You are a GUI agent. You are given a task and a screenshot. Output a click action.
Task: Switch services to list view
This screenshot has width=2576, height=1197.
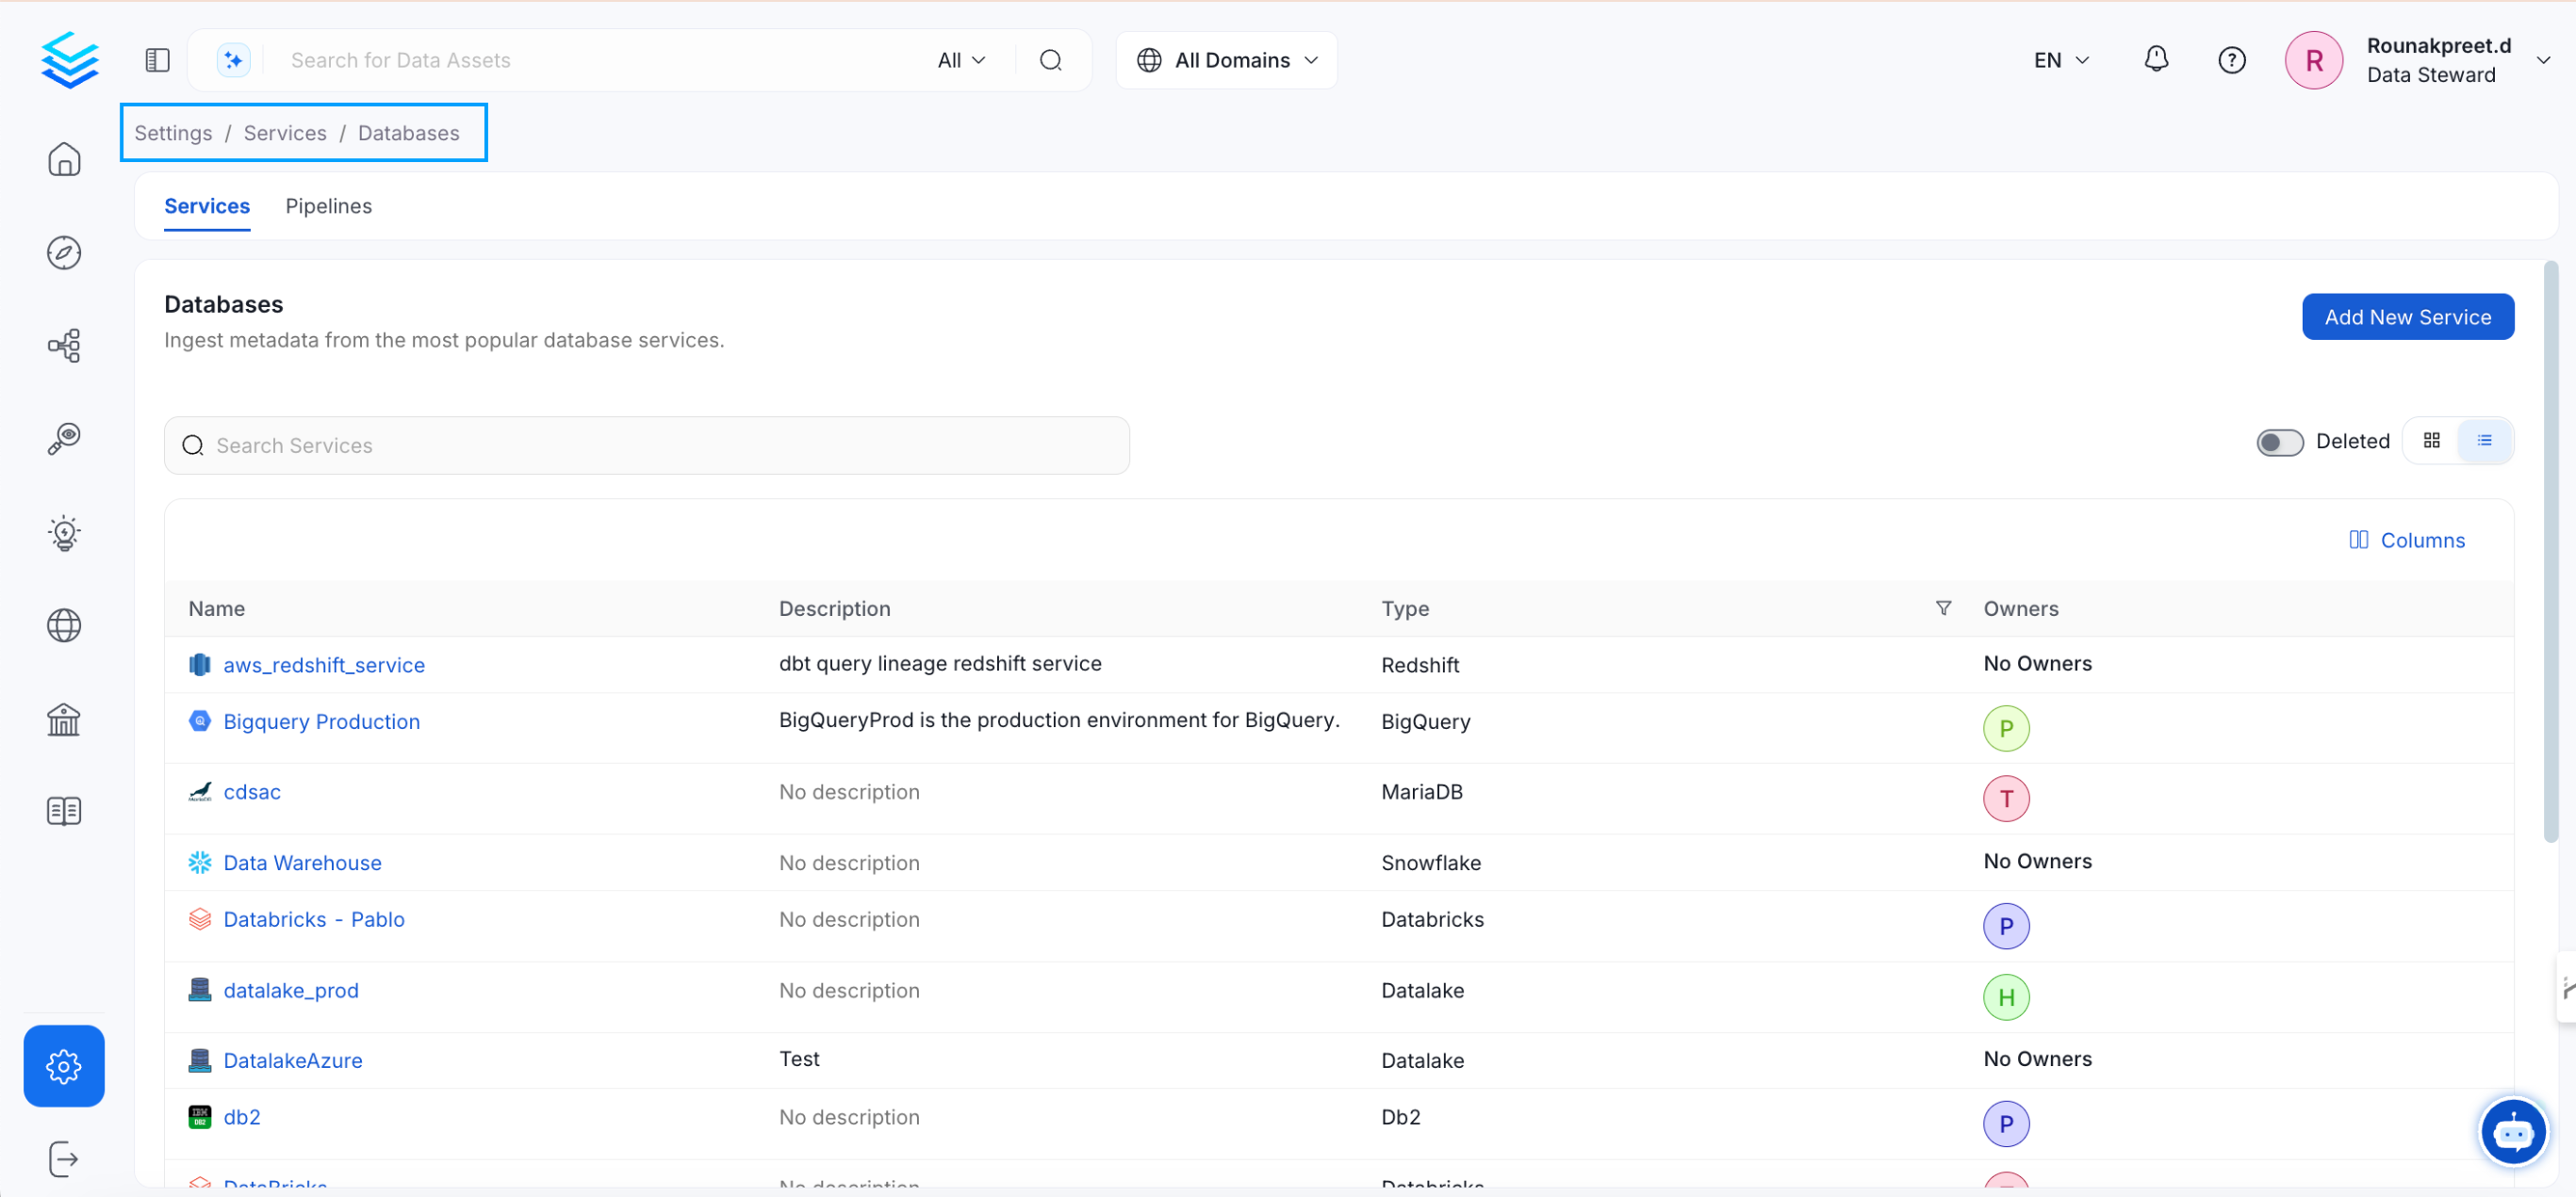[x=2487, y=441]
